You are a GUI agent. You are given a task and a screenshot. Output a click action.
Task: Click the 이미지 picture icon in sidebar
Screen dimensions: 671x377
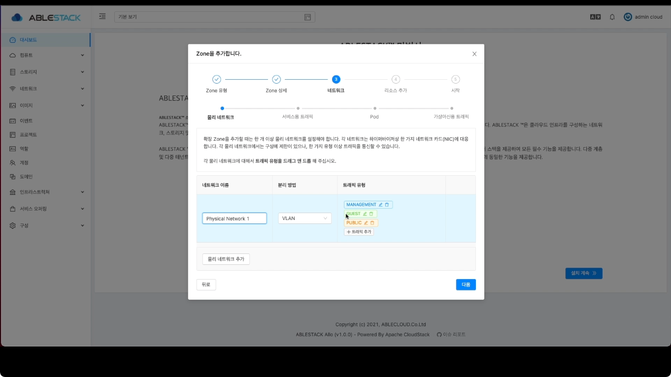pos(13,105)
